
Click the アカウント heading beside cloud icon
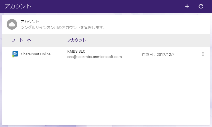30,22
